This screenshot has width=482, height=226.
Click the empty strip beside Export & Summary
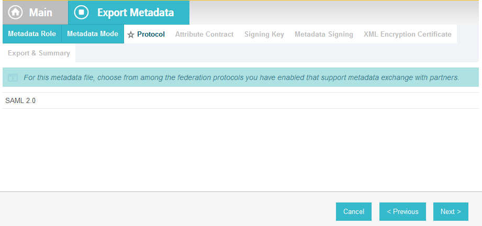point(277,53)
